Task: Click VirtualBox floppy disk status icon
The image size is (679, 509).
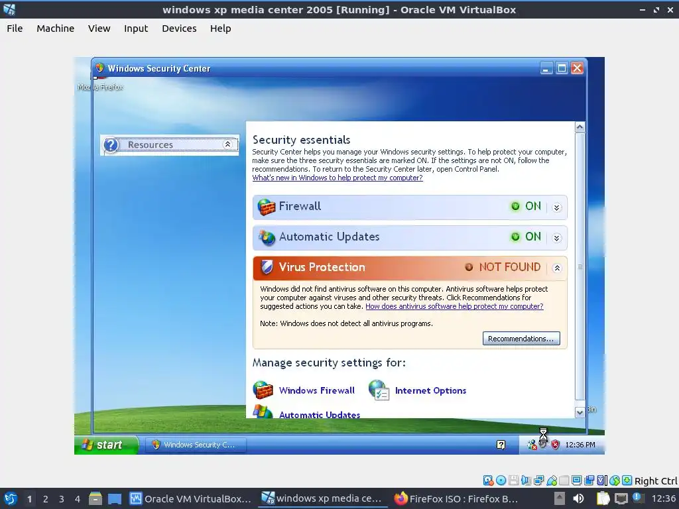Action: tap(514, 481)
